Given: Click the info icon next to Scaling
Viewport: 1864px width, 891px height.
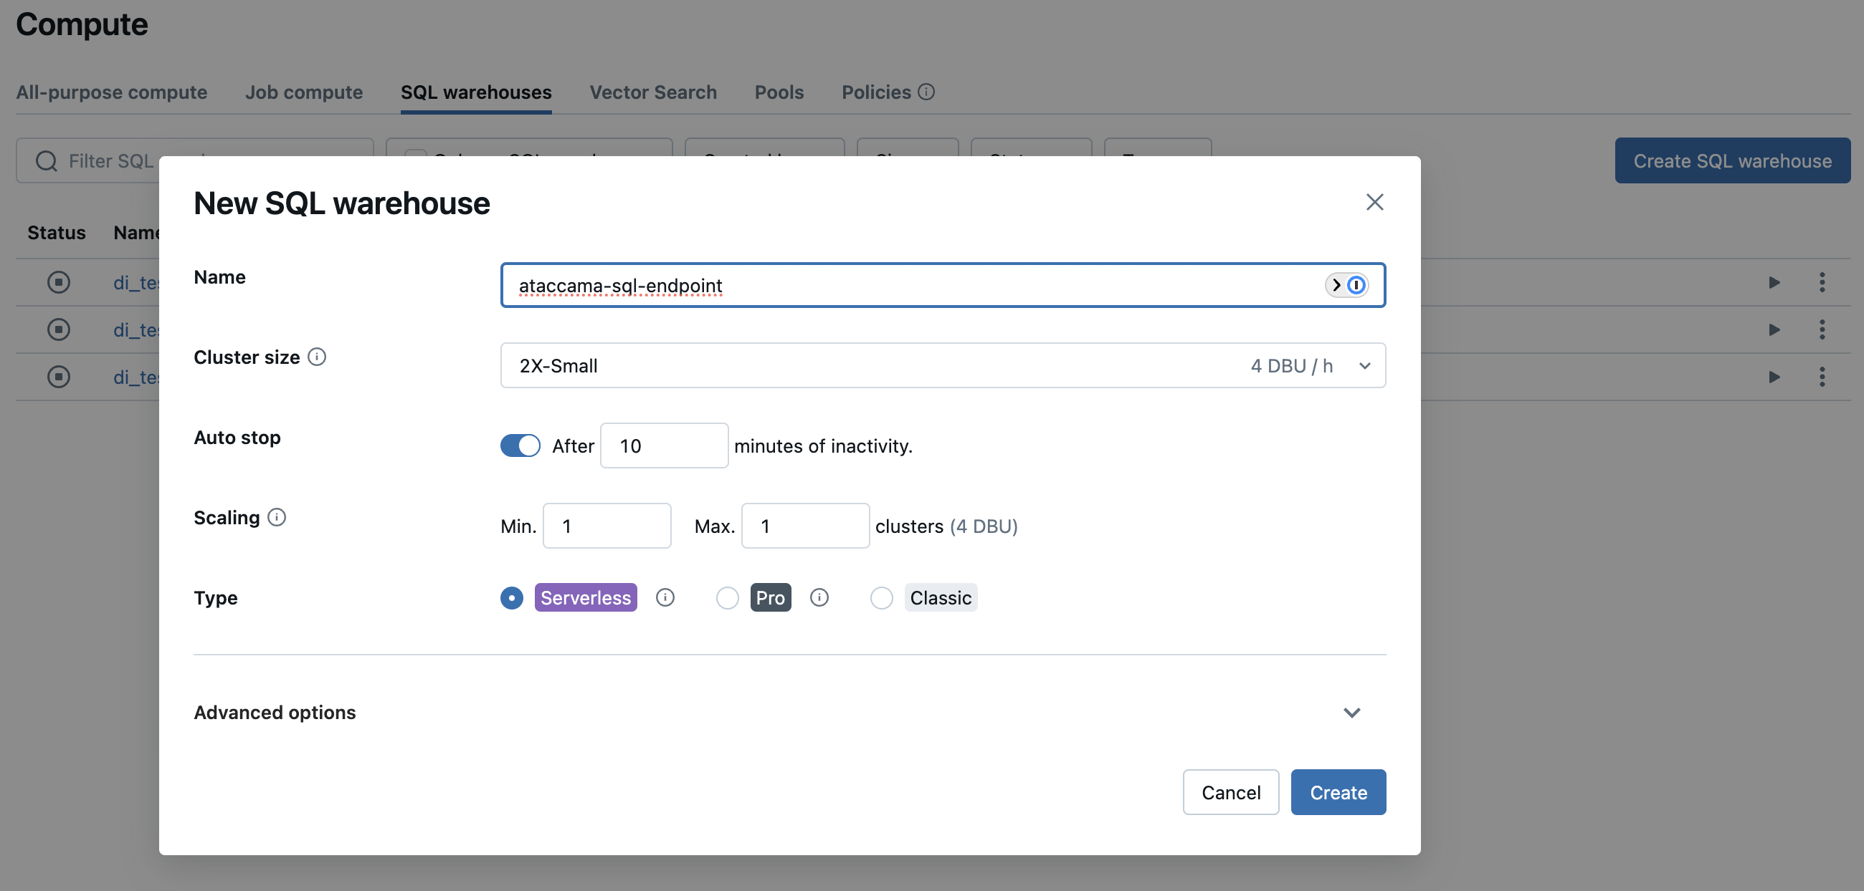Looking at the screenshot, I should point(278,517).
